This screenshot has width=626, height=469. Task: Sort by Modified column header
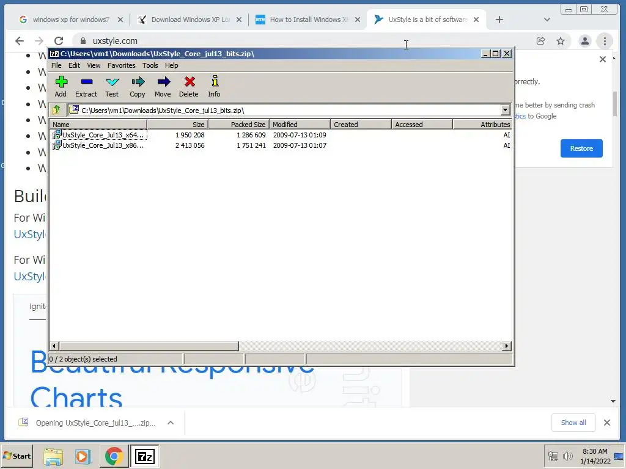pyautogui.click(x=300, y=125)
